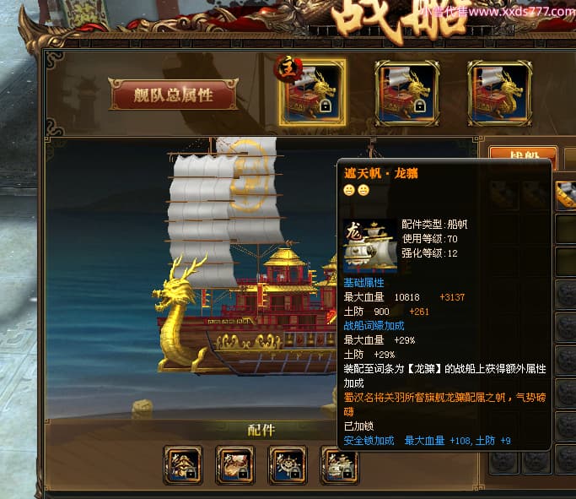Click the first yellow face star icon

[x=349, y=190]
